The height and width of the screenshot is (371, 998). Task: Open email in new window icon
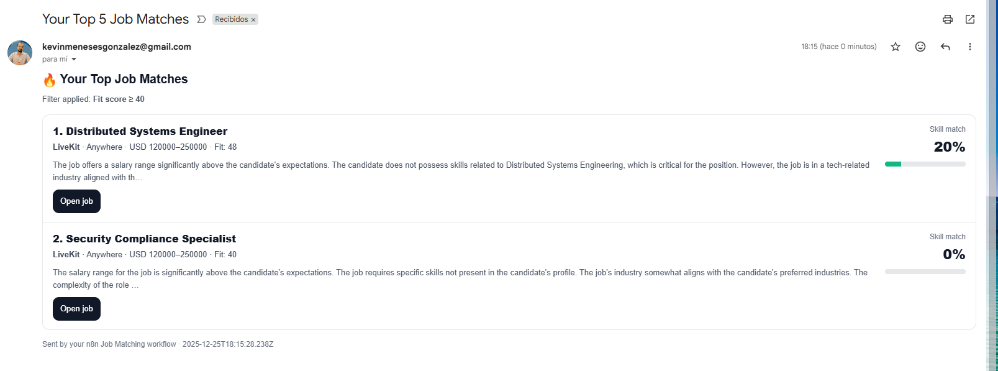point(970,19)
